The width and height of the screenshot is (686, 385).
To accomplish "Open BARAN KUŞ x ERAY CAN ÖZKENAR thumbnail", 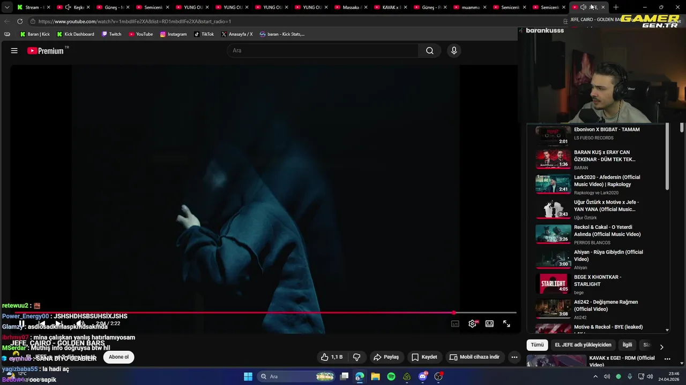I will click(x=553, y=159).
